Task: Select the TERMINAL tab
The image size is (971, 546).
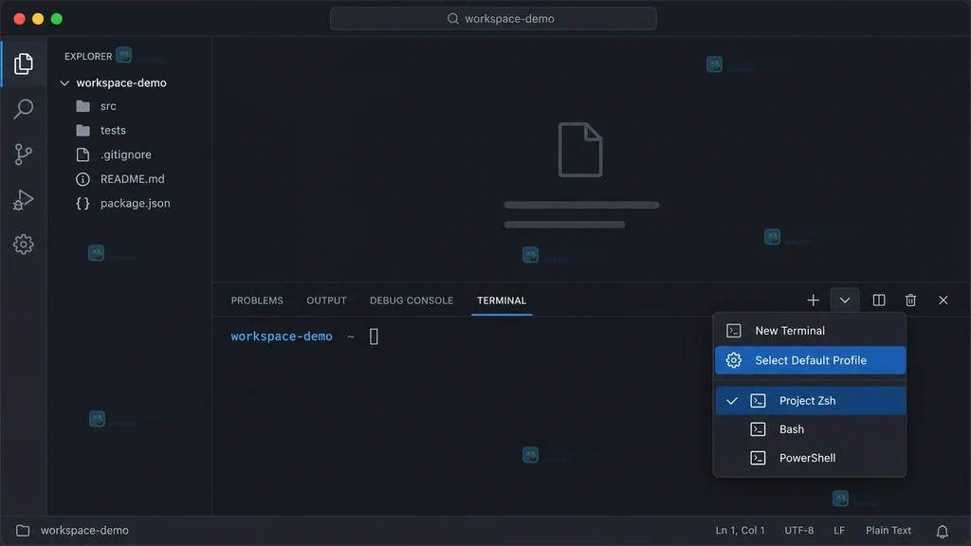Action: (x=502, y=300)
